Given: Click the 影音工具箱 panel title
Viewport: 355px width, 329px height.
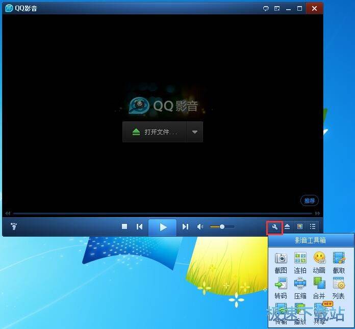Looking at the screenshot, I should [310, 240].
